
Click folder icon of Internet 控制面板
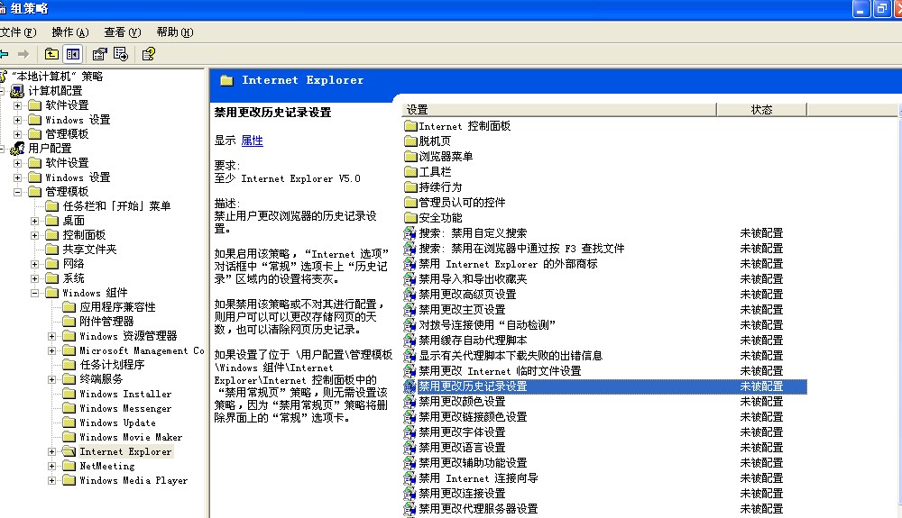point(410,126)
